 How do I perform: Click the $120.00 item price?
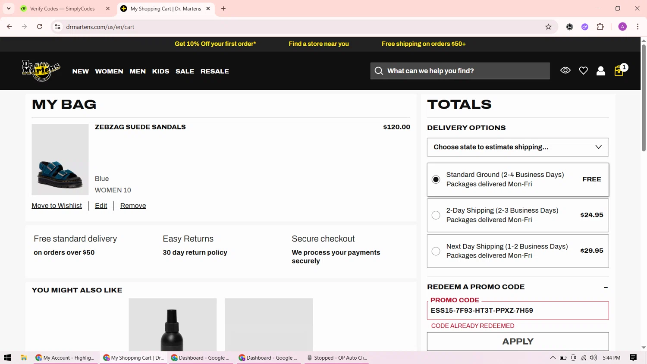(396, 127)
